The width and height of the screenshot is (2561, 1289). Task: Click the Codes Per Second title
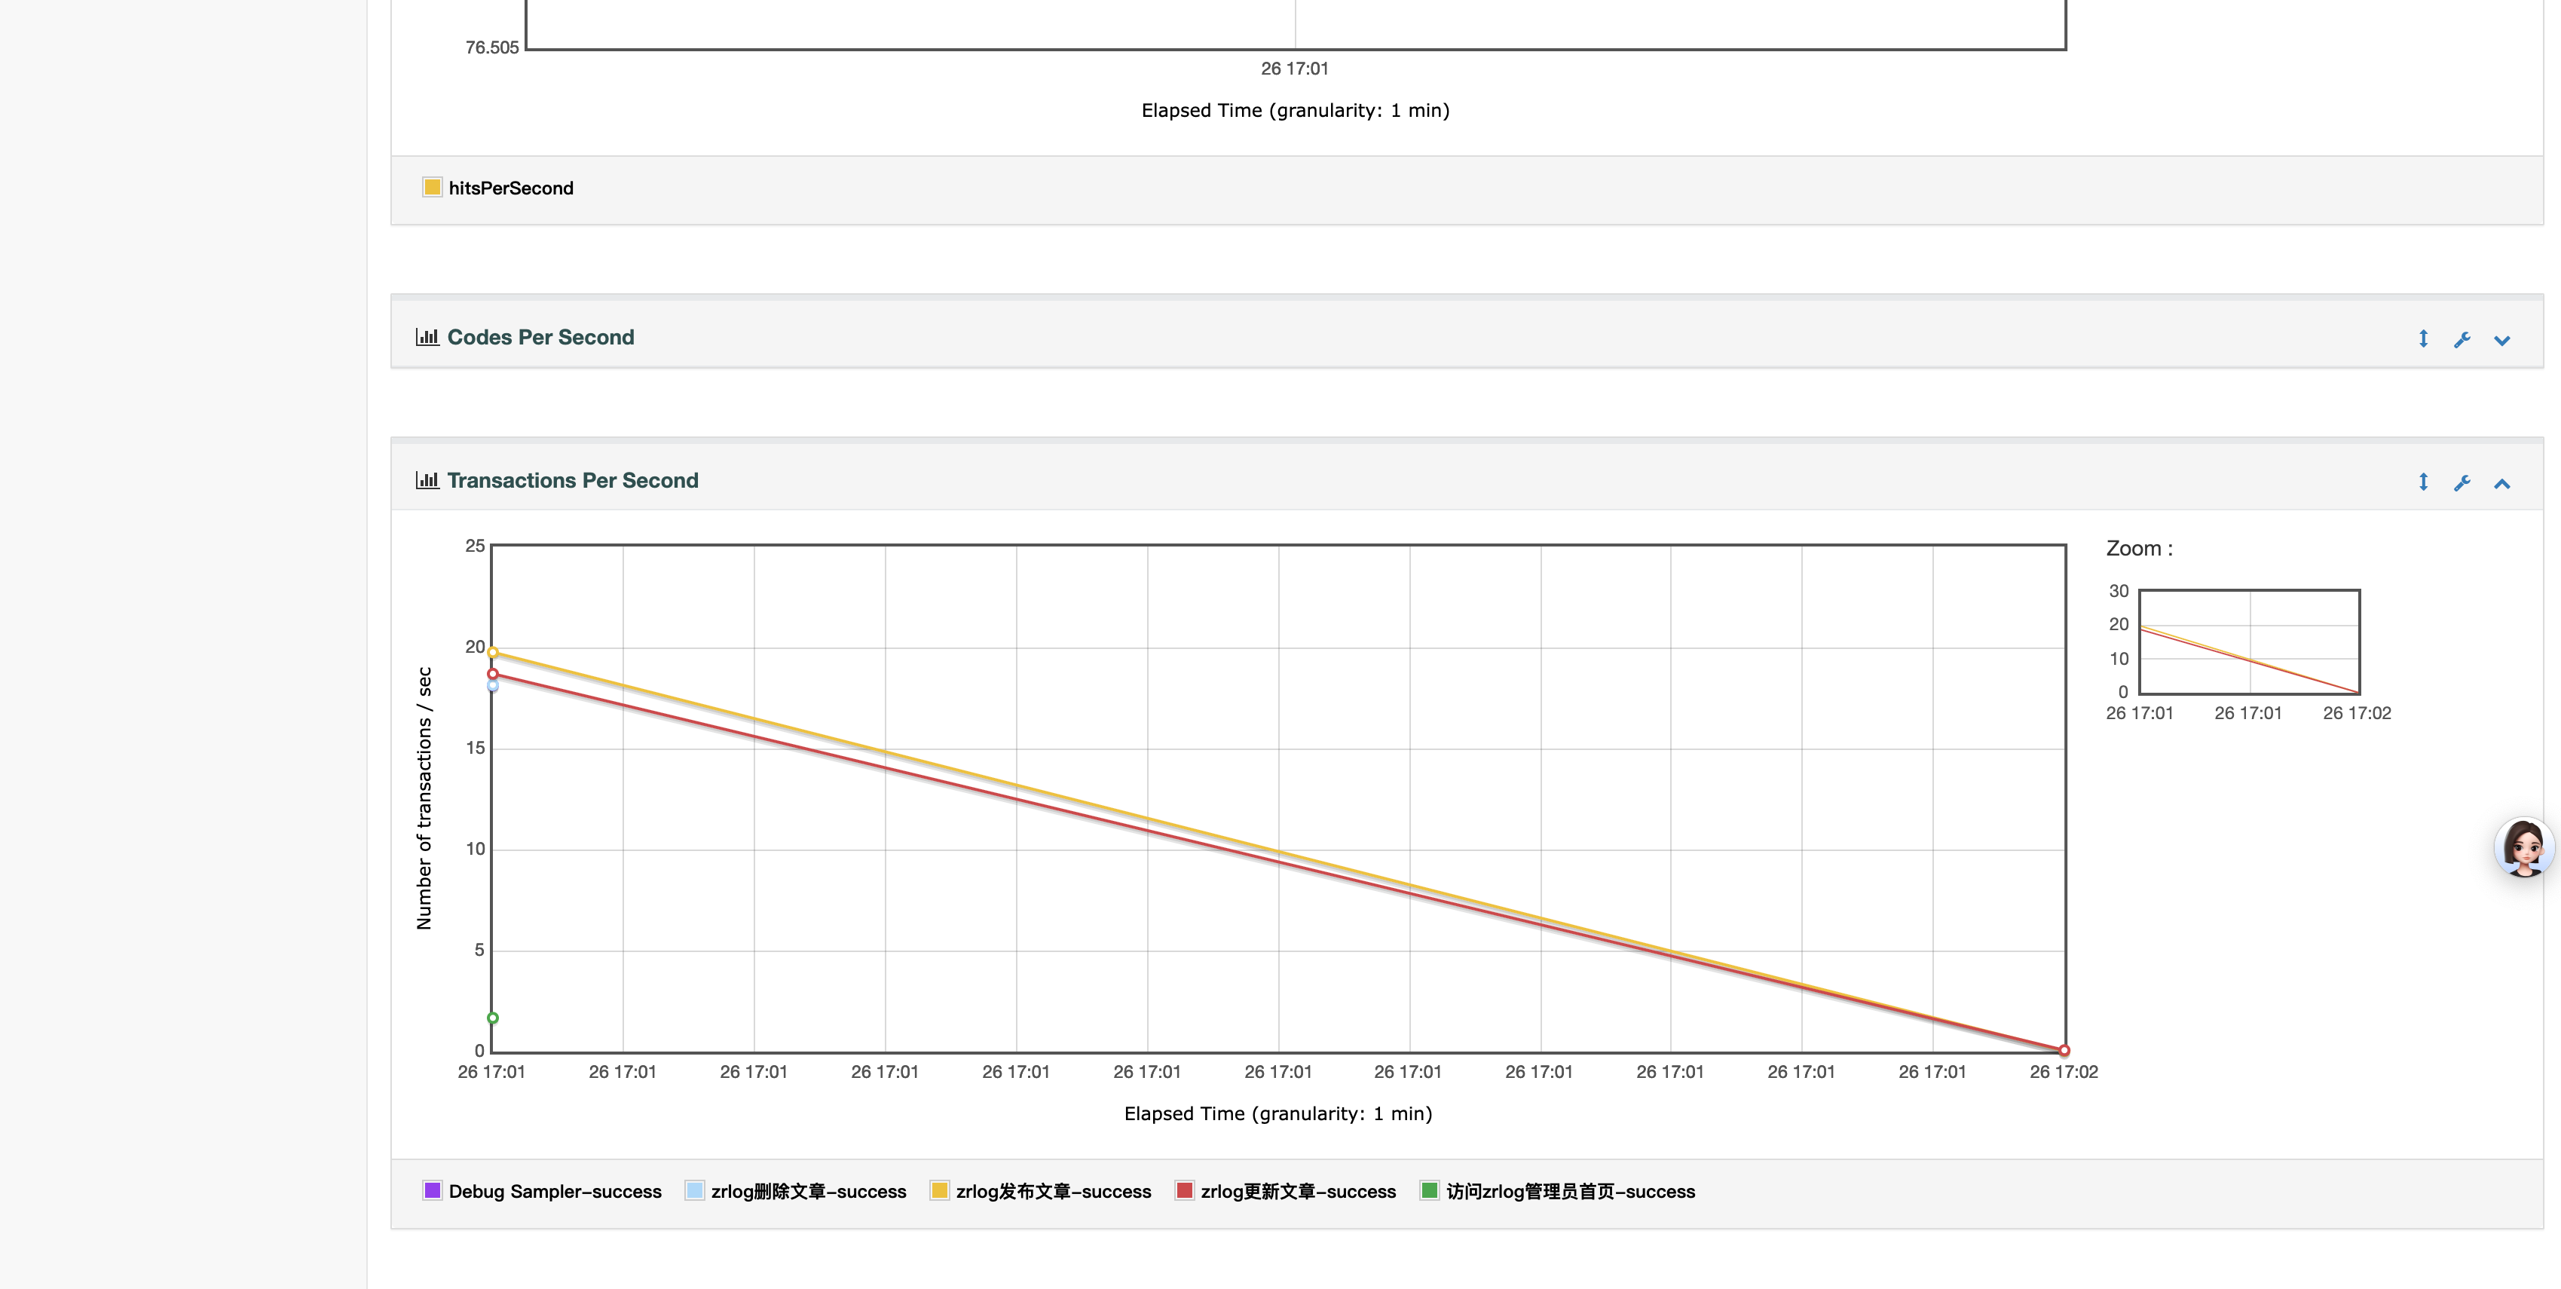pos(540,337)
